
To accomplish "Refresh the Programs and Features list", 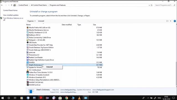I will 152,5.
